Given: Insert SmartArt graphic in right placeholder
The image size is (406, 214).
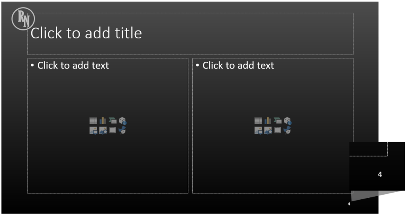Looking at the screenshot, I should click(278, 121).
